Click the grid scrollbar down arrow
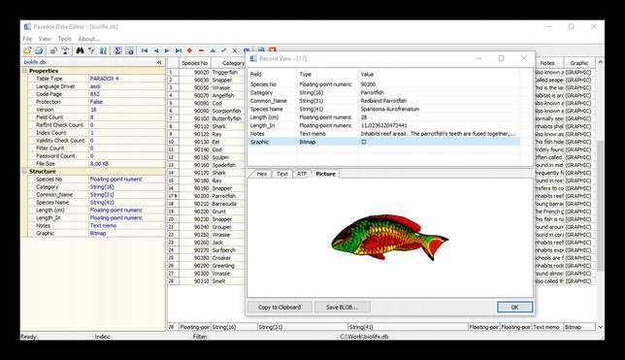 [601, 327]
